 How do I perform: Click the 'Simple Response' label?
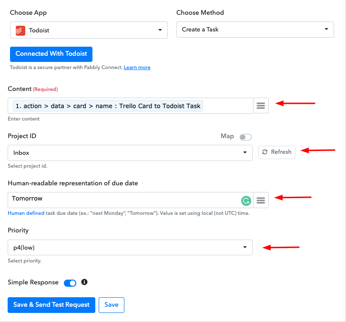pos(33,282)
